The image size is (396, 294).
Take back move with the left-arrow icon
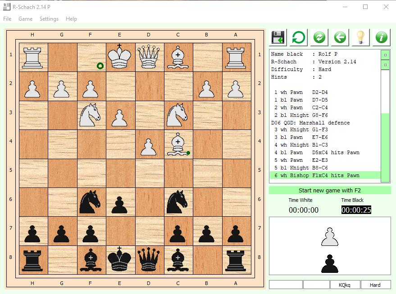340,37
